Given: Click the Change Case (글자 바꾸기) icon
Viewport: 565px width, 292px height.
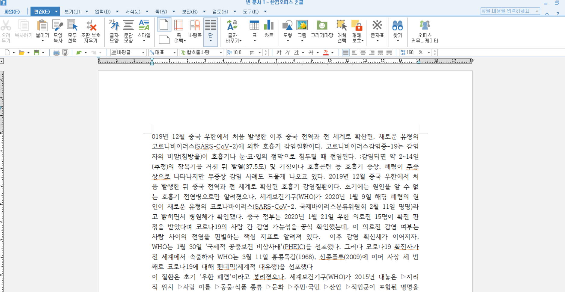Looking at the screenshot, I should coord(232,26).
